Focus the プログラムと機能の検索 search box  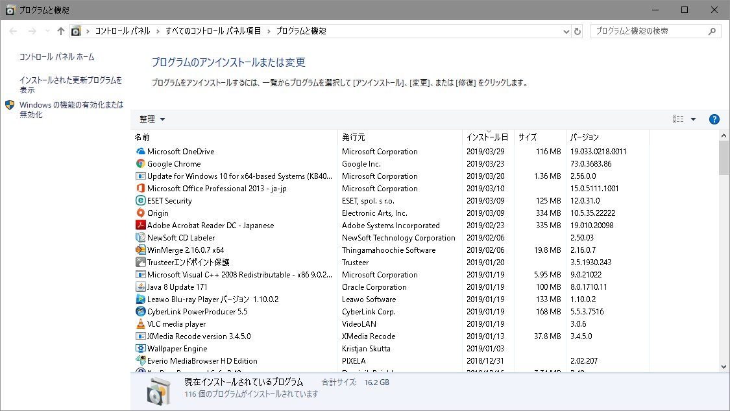pos(656,31)
